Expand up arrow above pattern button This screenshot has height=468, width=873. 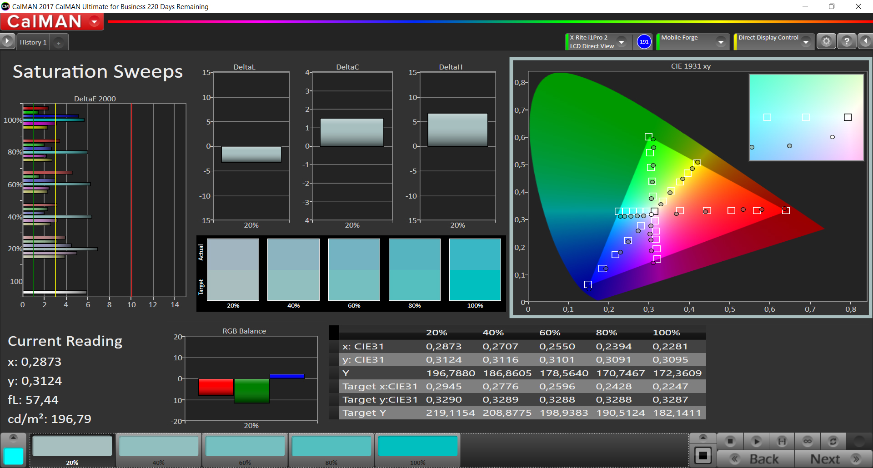click(703, 438)
